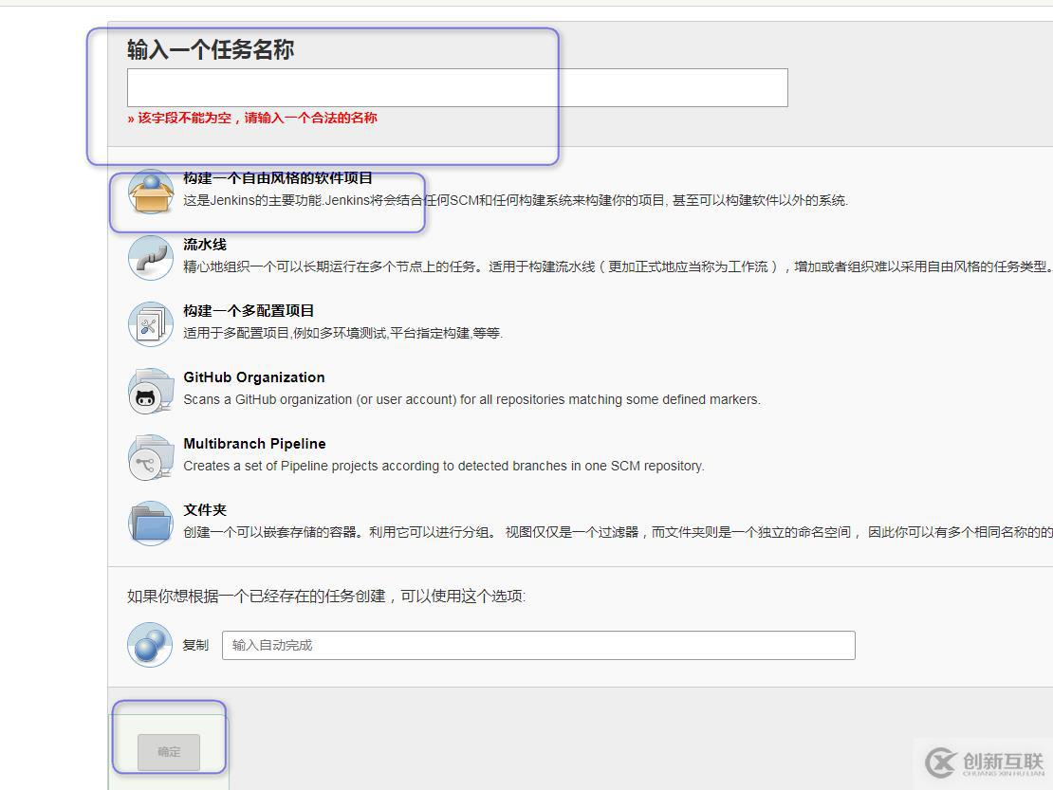Choose 构建一个多配置项目 title

click(x=249, y=311)
